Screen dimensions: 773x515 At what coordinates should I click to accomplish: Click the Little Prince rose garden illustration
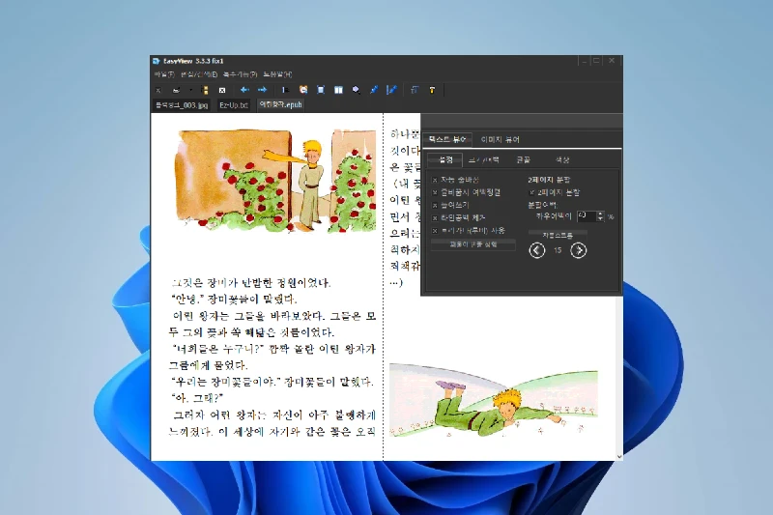pos(276,180)
